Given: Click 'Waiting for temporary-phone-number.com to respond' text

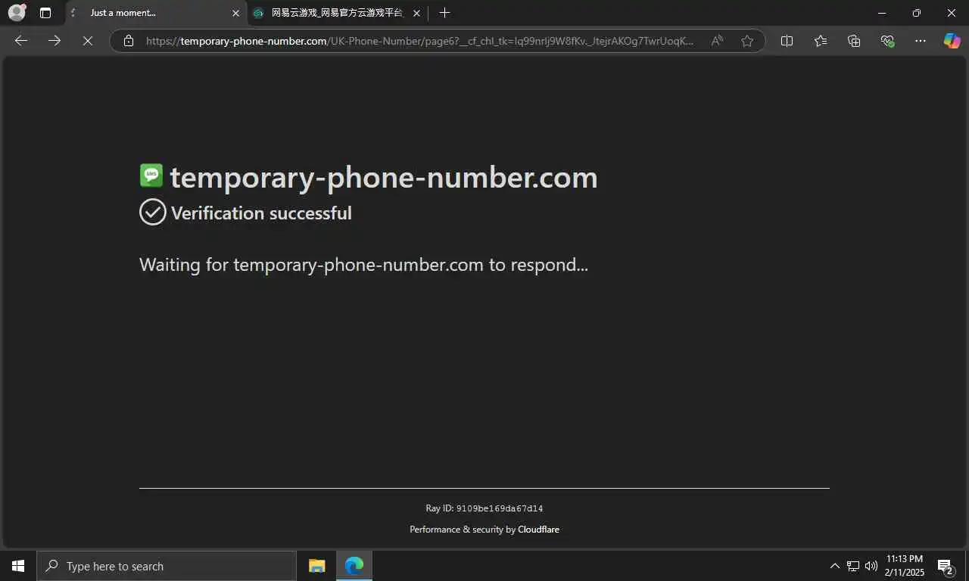Looking at the screenshot, I should coord(363,265).
